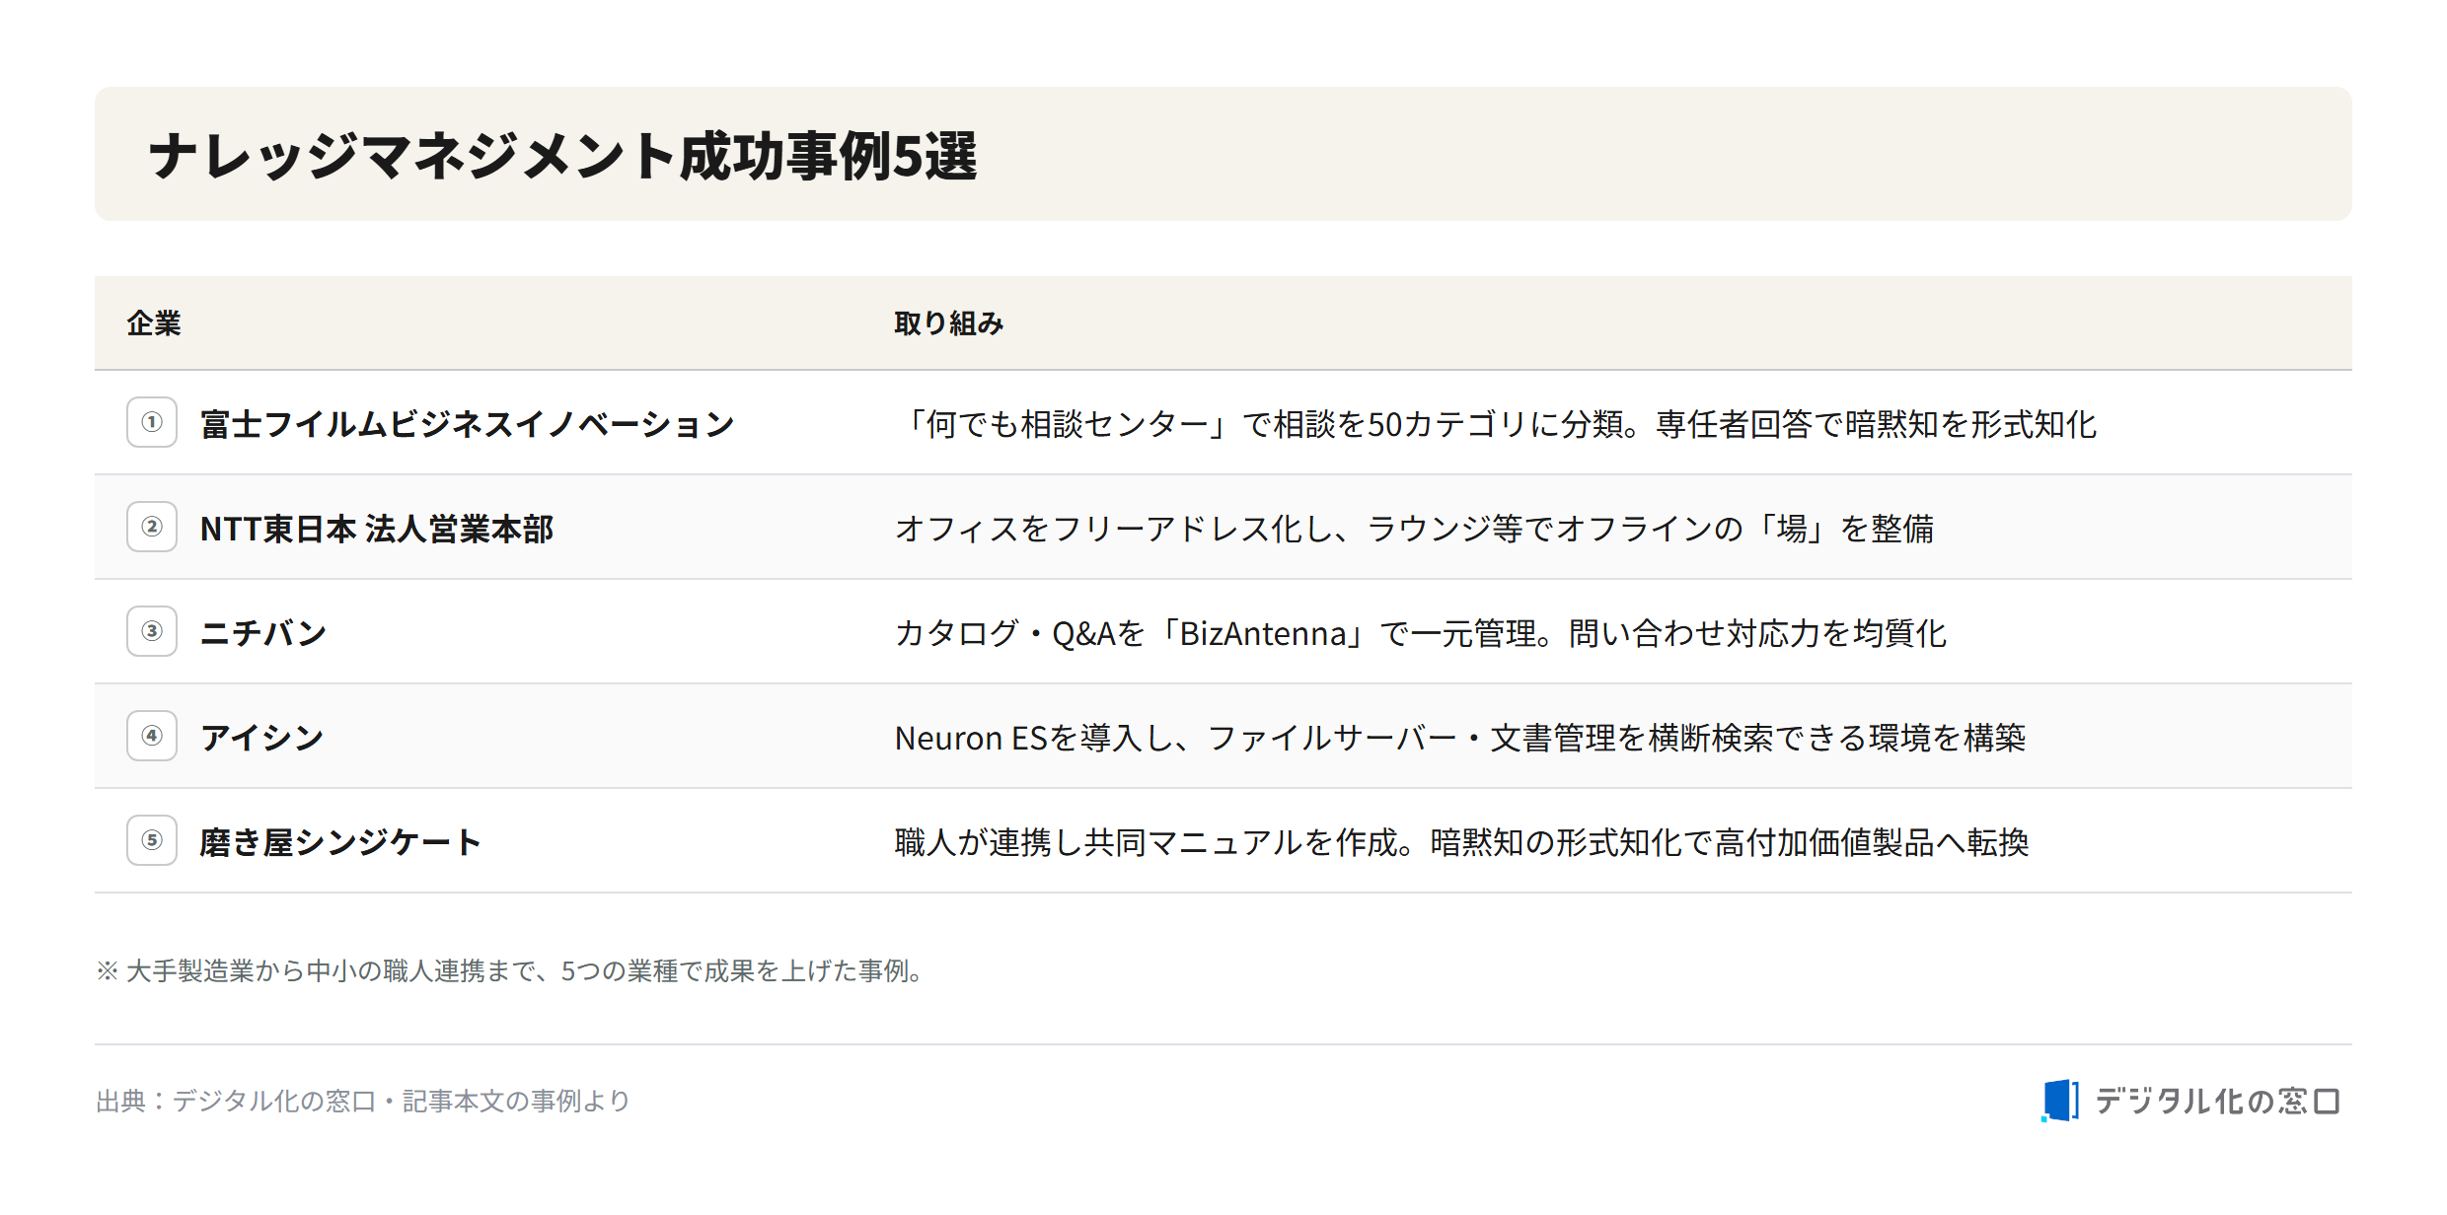Click the 出典 source citation text

[x=363, y=1101]
